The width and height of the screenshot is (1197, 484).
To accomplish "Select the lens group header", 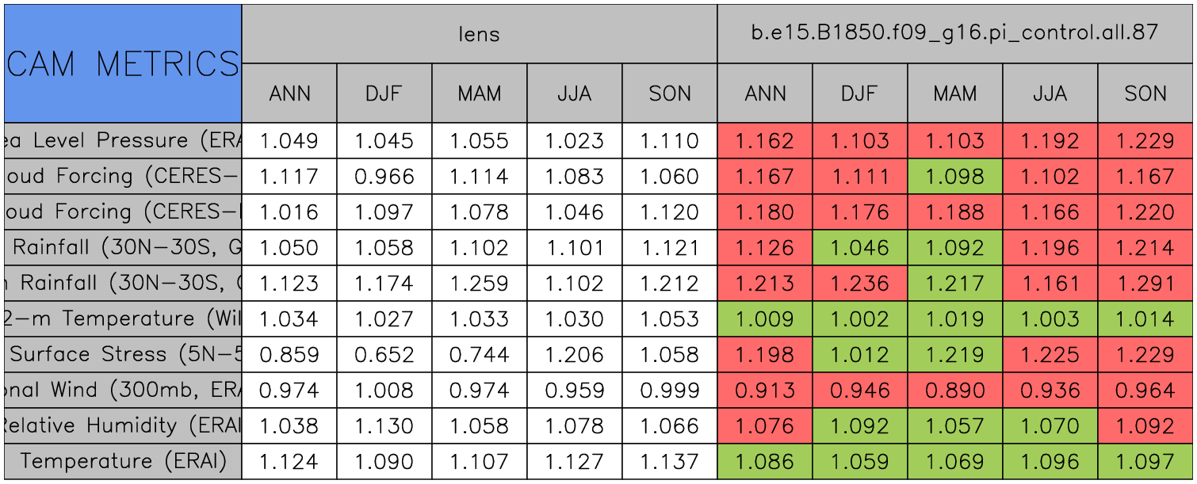I will [479, 34].
